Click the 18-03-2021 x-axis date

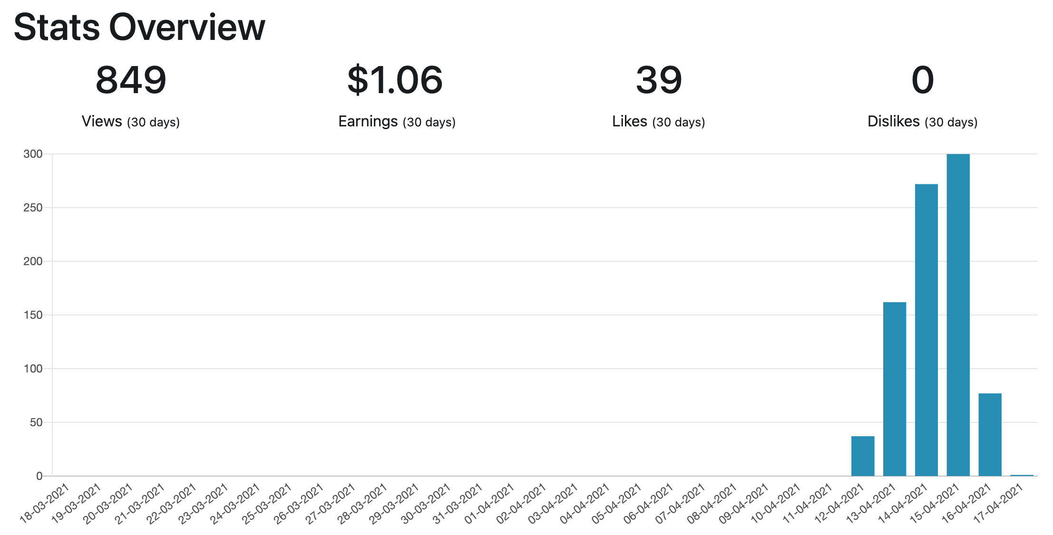point(45,504)
